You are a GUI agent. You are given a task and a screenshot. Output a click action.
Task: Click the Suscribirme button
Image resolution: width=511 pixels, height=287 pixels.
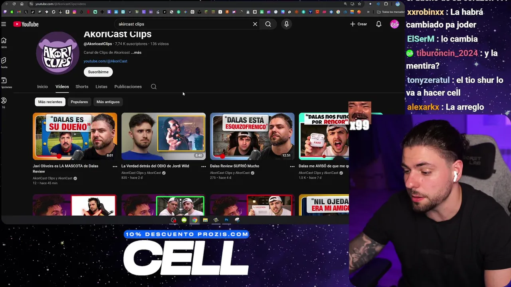click(98, 72)
